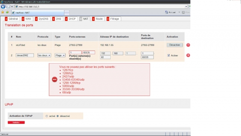This screenshot has height=136, width=241.
Task: Open the DNS tab
Action: coord(58,19)
